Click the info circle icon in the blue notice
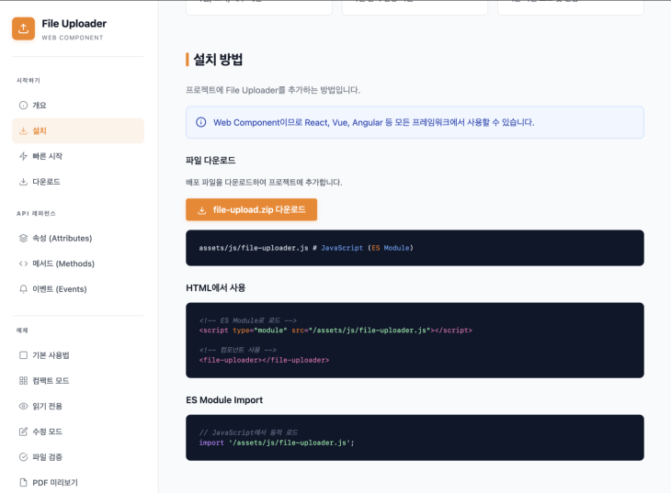 pos(201,122)
